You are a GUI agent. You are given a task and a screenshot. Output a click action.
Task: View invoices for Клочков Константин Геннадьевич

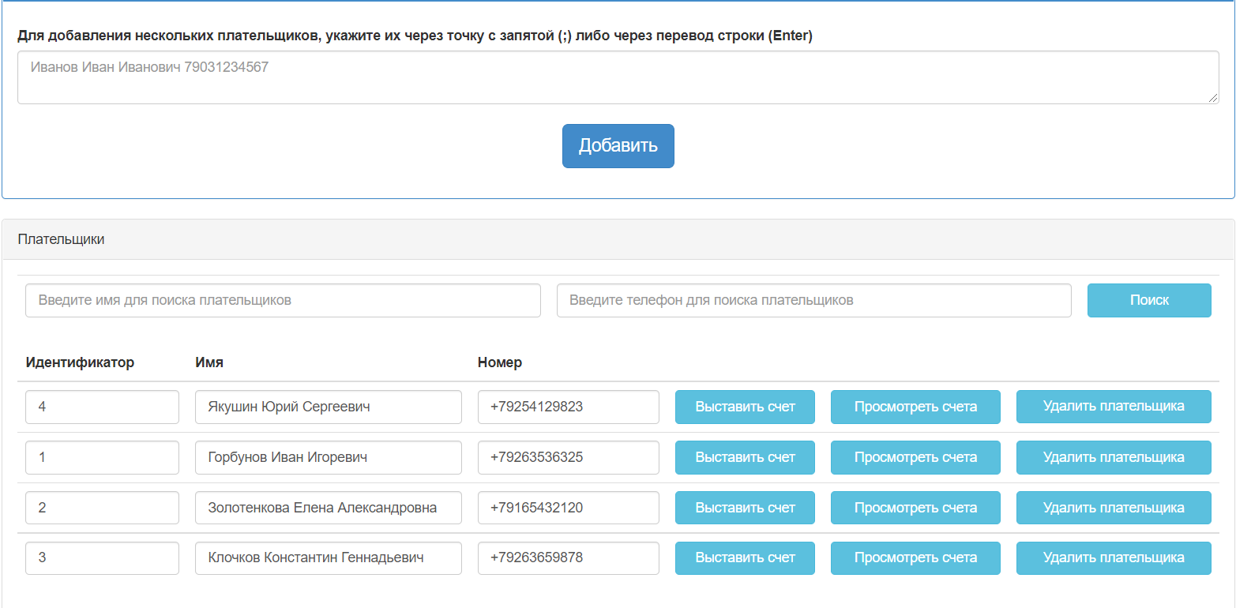(x=915, y=558)
